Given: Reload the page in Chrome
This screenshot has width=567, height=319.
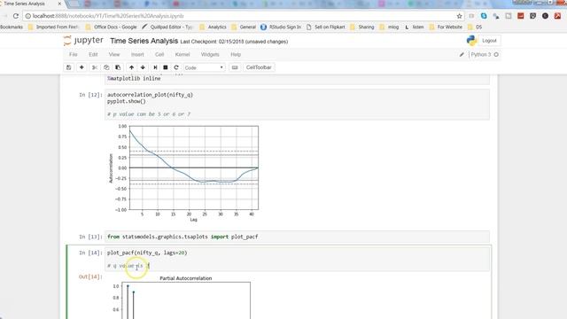Looking at the screenshot, I should [x=16, y=16].
